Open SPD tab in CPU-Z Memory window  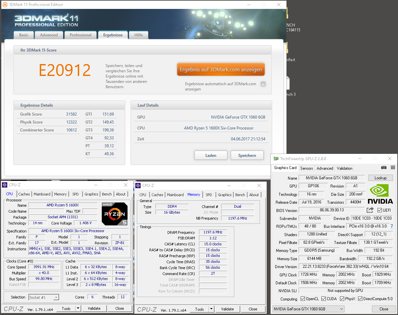209,195
